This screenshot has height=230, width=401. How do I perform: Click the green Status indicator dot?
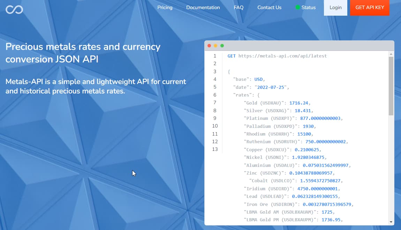coord(297,7)
